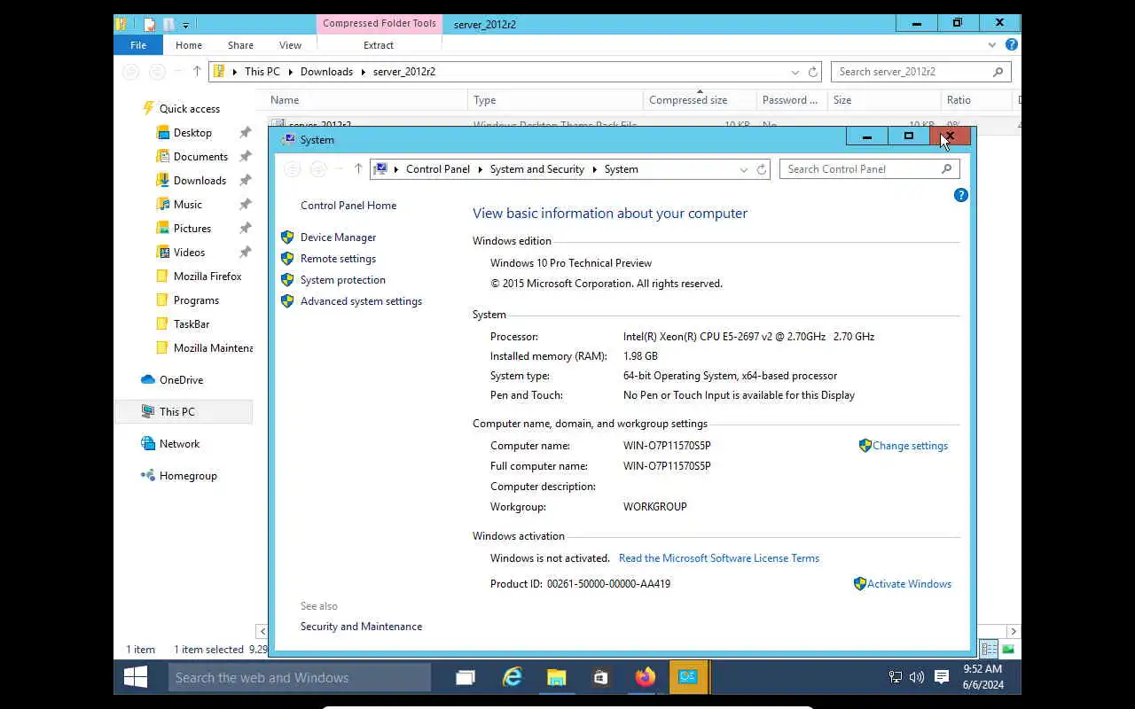The width and height of the screenshot is (1135, 709).
Task: Click the volume icon in tray
Action: click(918, 677)
